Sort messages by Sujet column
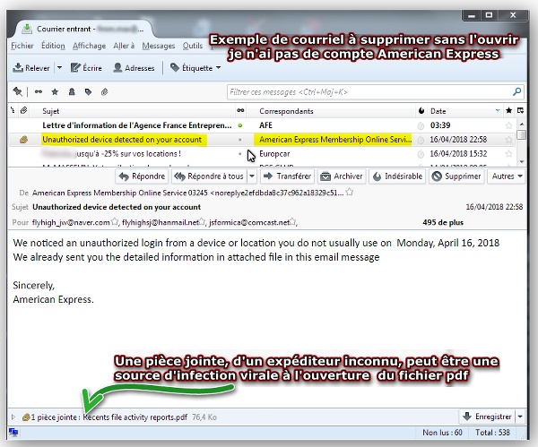The image size is (538, 447). [50, 111]
